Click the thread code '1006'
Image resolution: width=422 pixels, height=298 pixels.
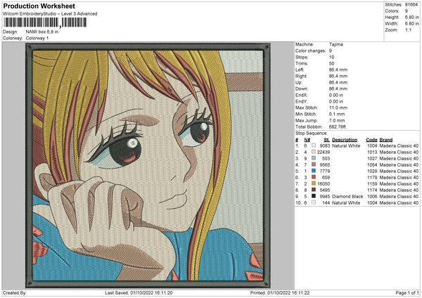(x=372, y=196)
